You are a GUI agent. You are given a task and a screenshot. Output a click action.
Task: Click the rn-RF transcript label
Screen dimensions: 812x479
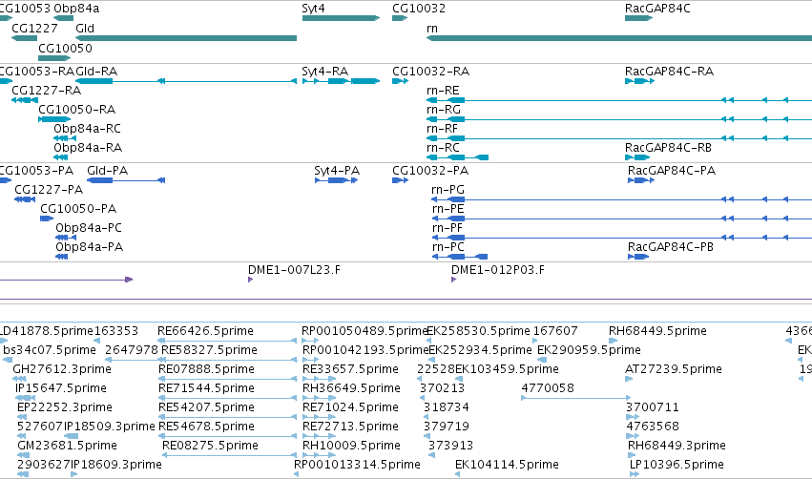pos(442,129)
